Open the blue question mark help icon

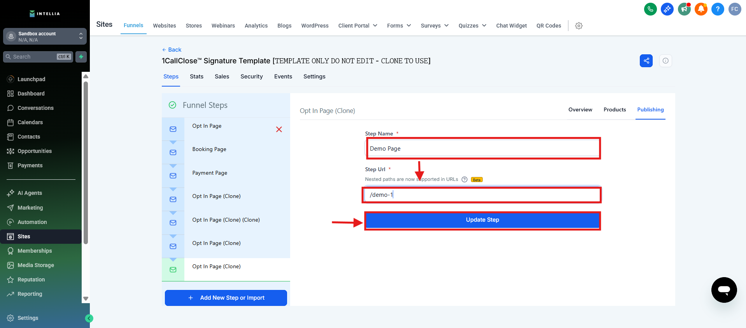[718, 9]
